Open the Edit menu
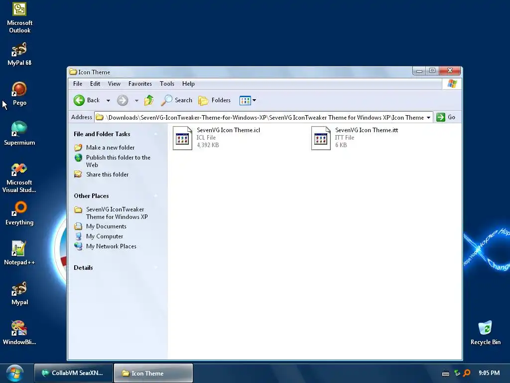This screenshot has width=510, height=383. coord(95,84)
